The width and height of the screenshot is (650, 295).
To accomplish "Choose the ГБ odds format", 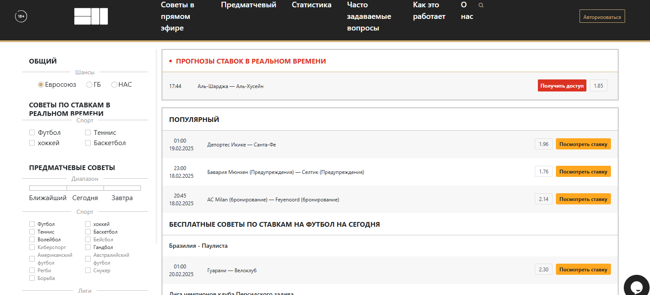I will 89,85.
